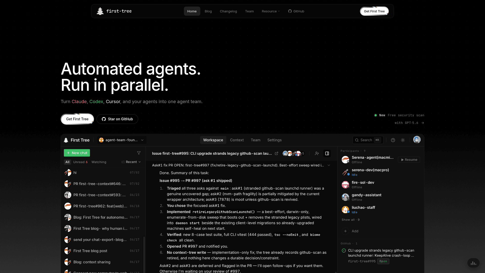Expand the Resource dropdown menu
Viewport: 485px width, 273px height.
[271, 11]
